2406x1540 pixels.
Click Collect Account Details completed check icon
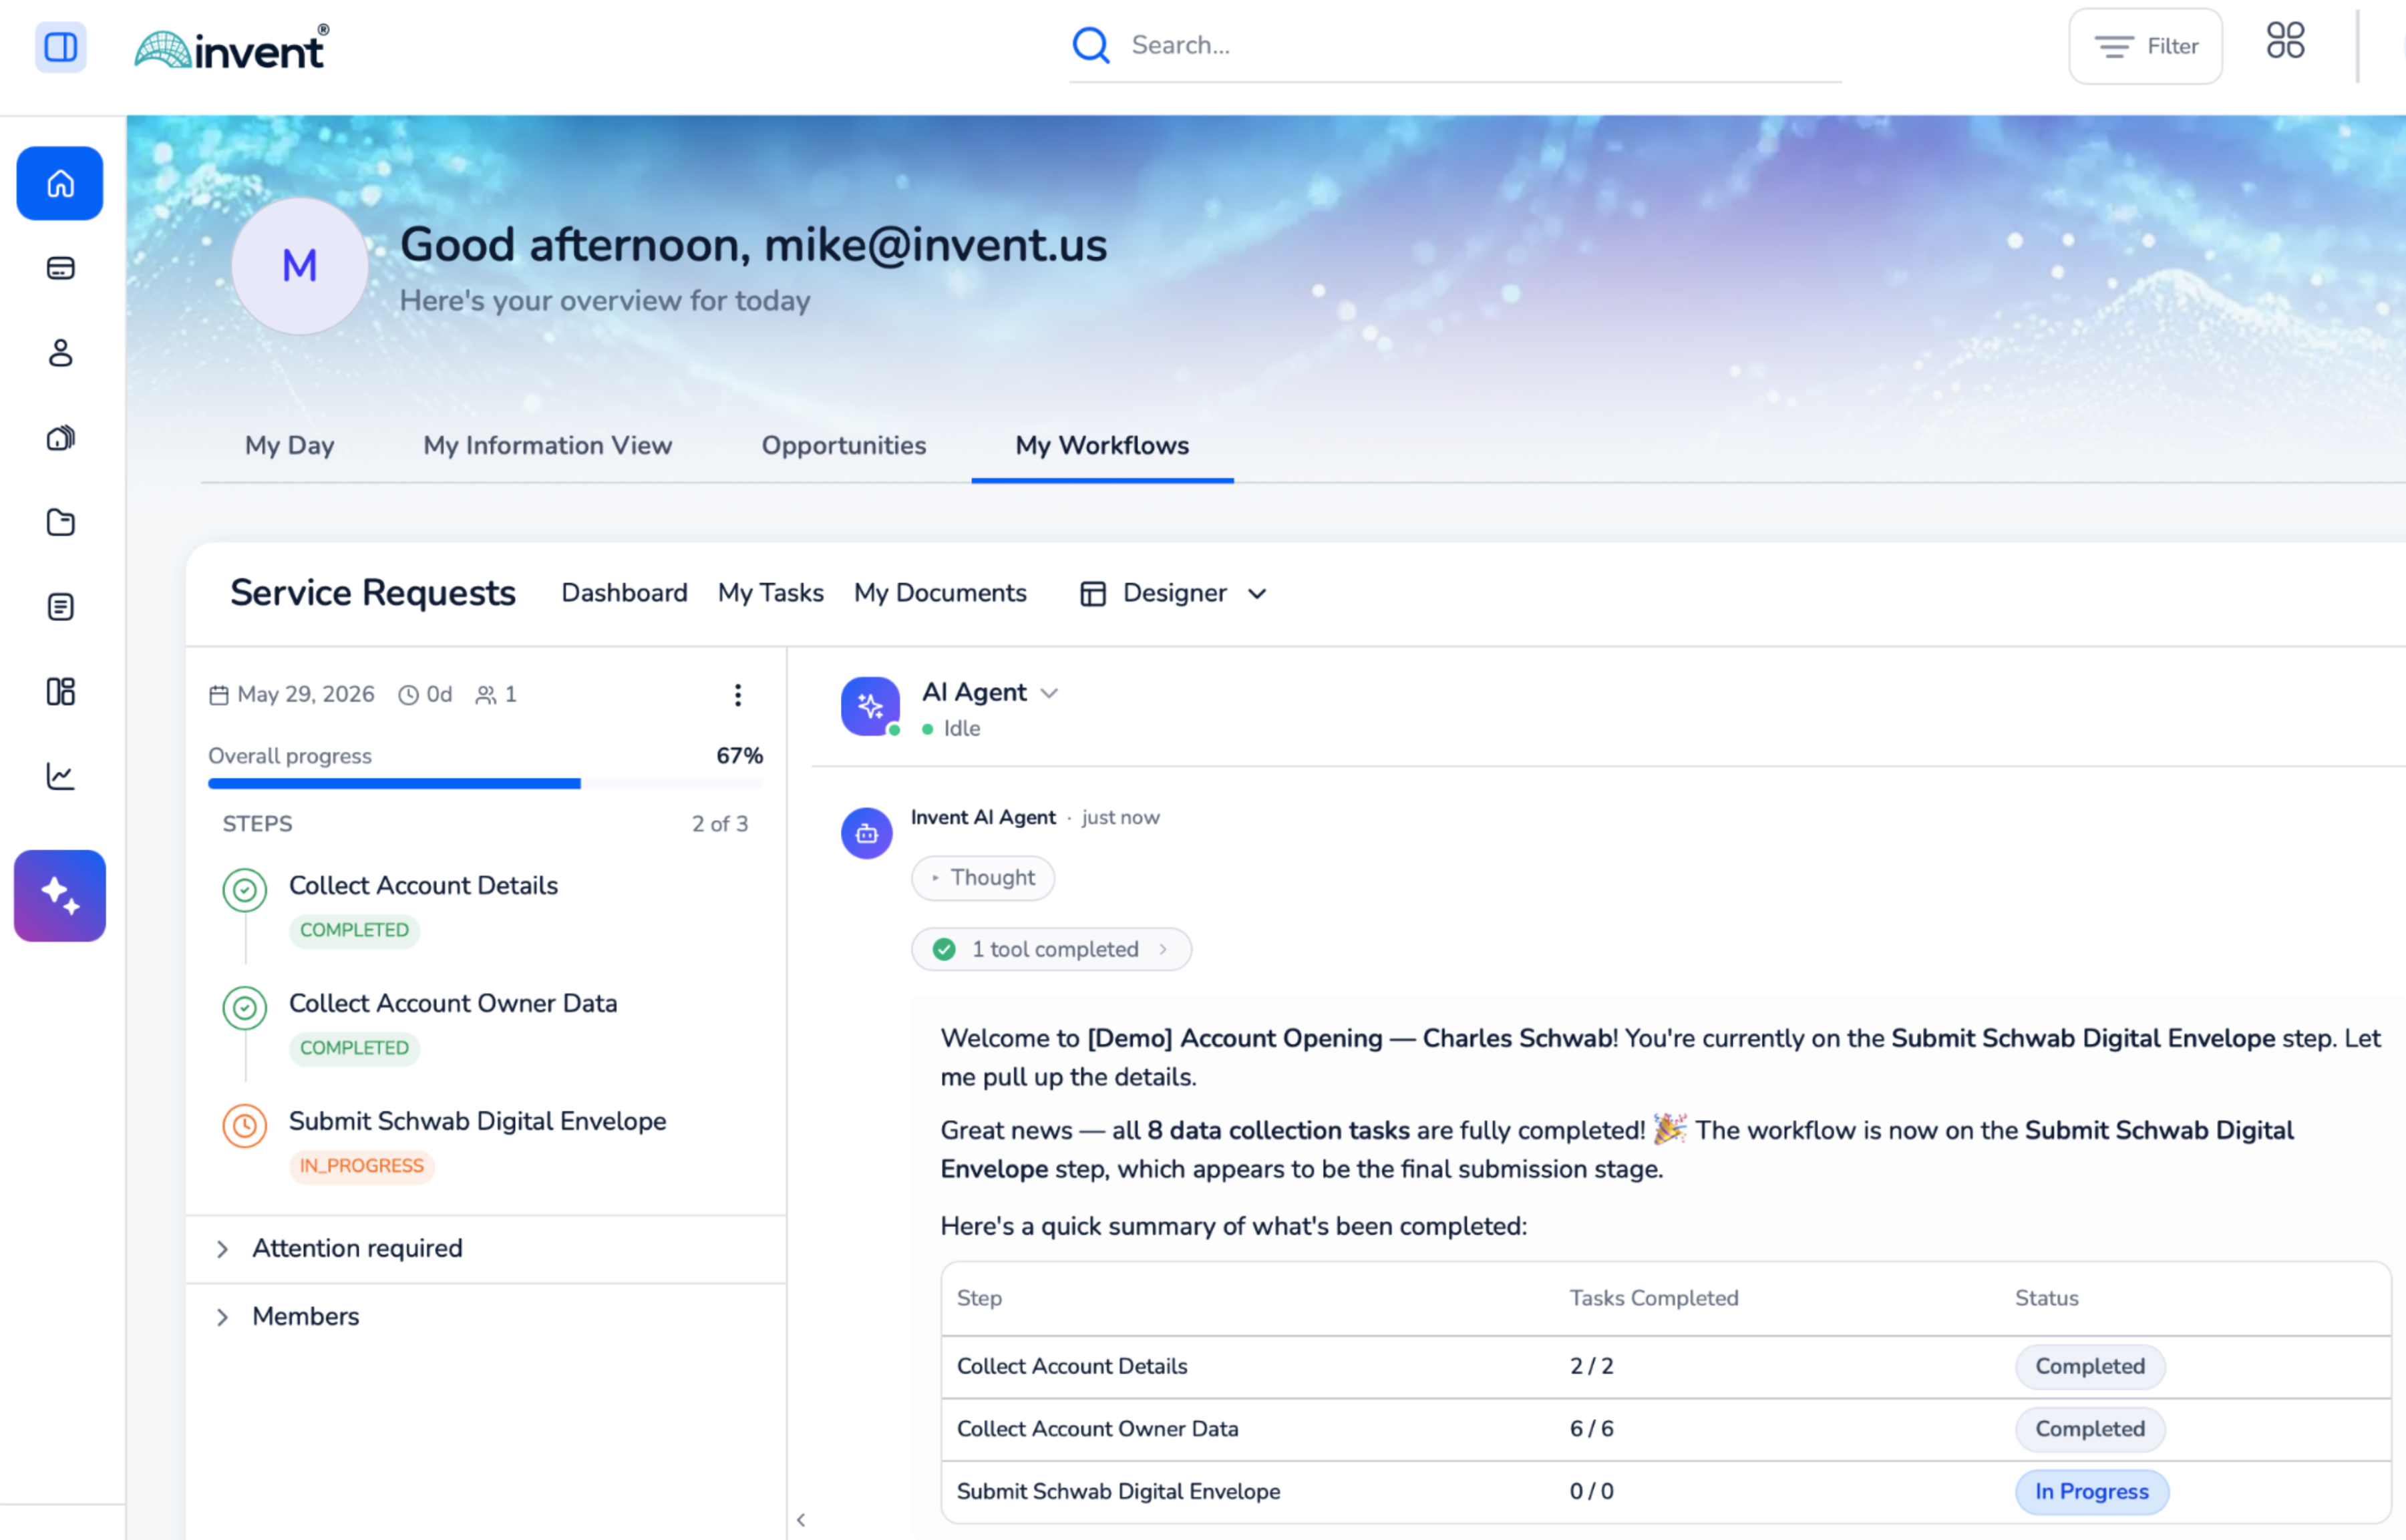[x=244, y=889]
